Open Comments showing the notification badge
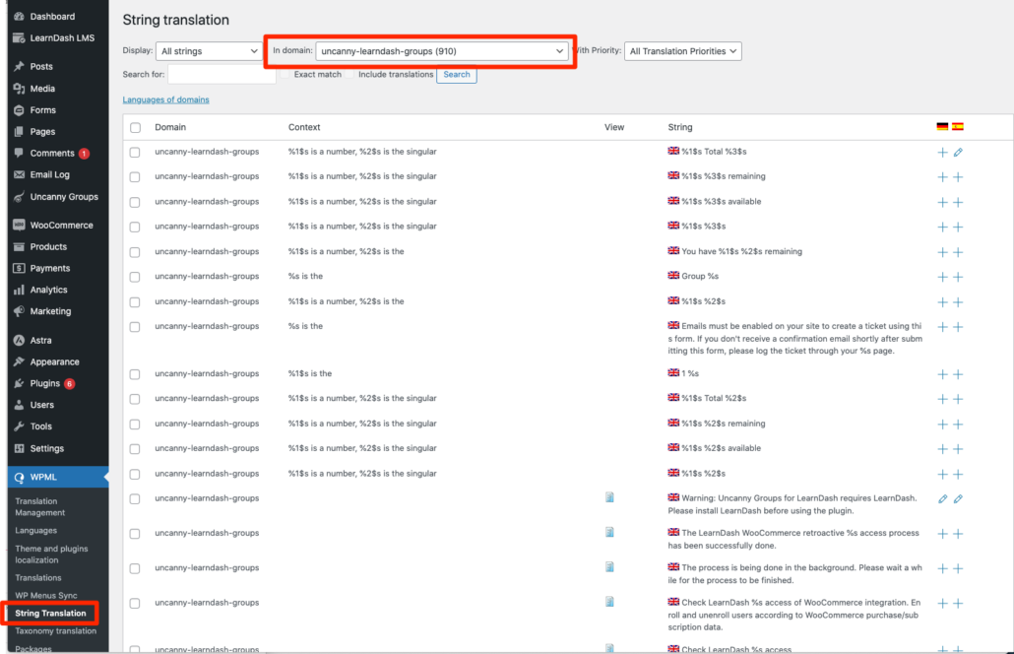The width and height of the screenshot is (1014, 654). pos(49,155)
